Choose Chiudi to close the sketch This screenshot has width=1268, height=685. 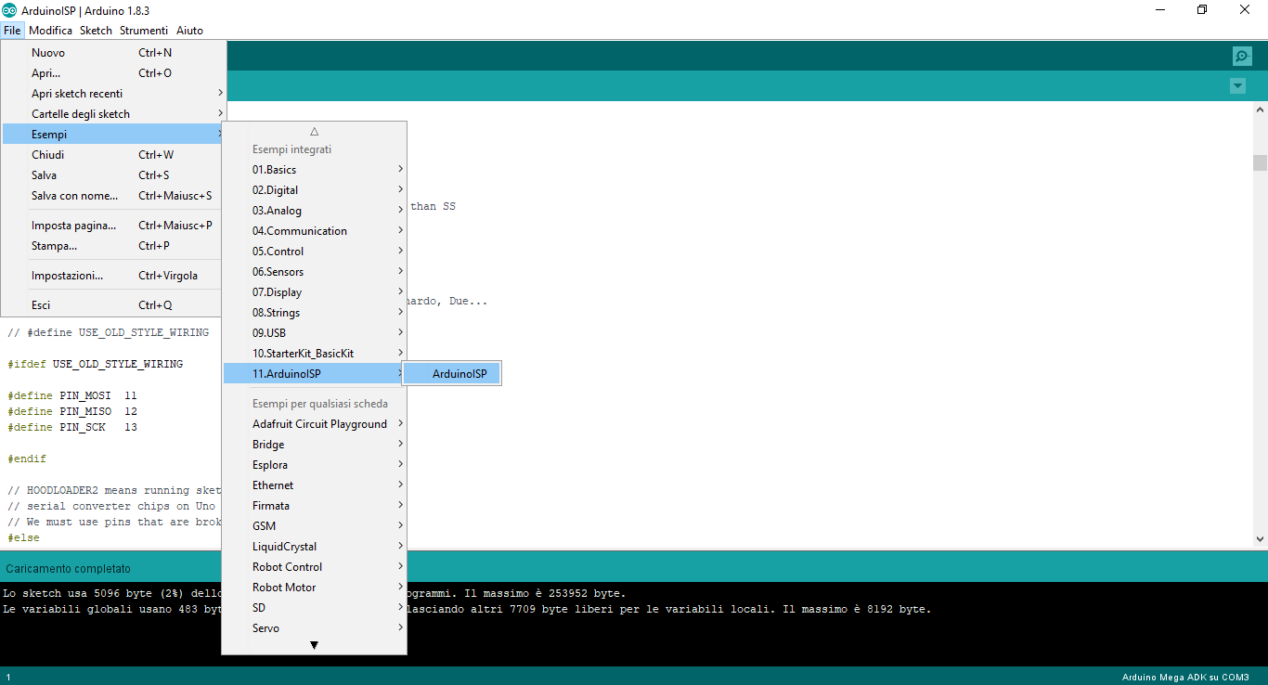(113, 155)
